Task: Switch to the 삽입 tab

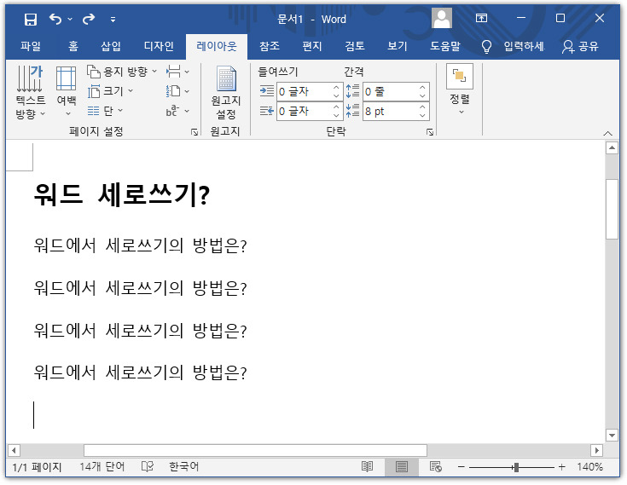Action: point(111,46)
